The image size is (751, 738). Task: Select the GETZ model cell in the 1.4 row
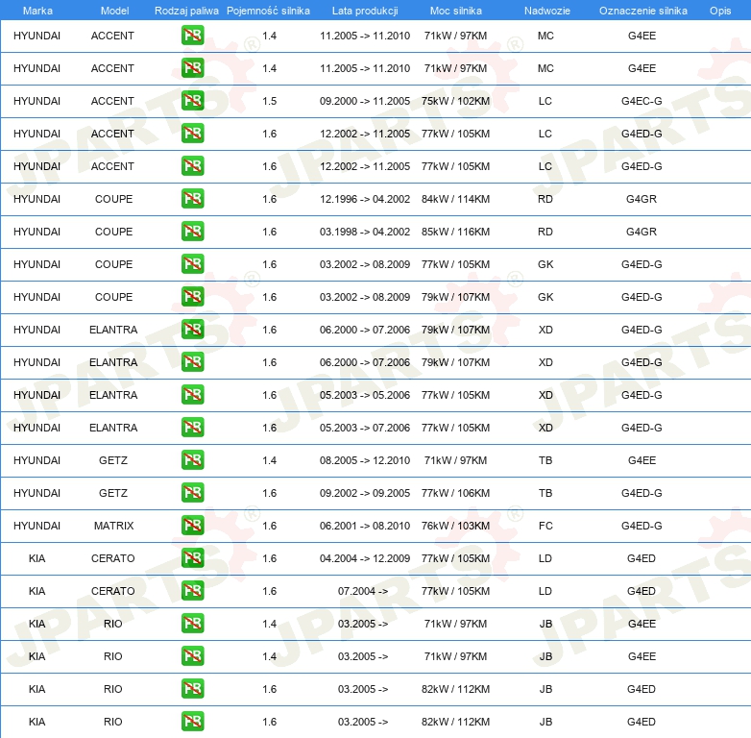113,460
